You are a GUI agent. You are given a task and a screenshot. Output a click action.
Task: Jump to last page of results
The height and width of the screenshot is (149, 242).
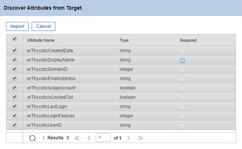[140, 138]
